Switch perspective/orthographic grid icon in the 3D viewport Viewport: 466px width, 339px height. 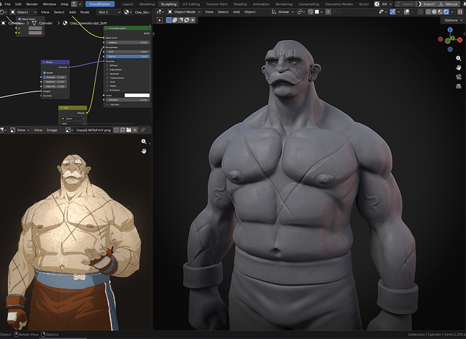point(459,86)
